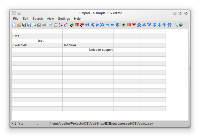Select the cell containing 'ελληνικά'
200x137 pixels.
pyautogui.click(x=75, y=45)
